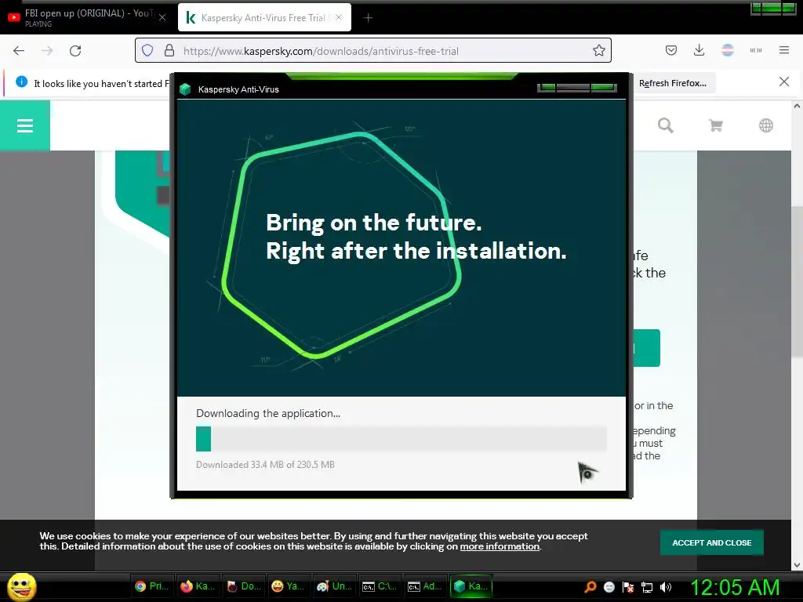803x602 pixels.
Task: Select the Kaspersky installer taskbar item
Action: click(x=471, y=586)
